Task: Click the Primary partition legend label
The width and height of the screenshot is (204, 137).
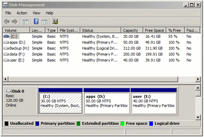Action: pos(58,123)
